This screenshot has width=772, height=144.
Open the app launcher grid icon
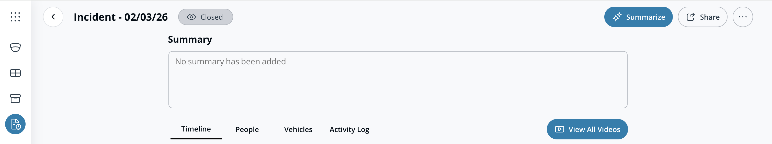click(x=15, y=17)
